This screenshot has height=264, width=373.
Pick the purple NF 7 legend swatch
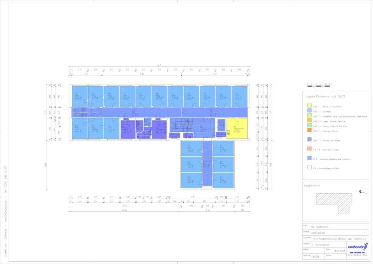coord(309,139)
